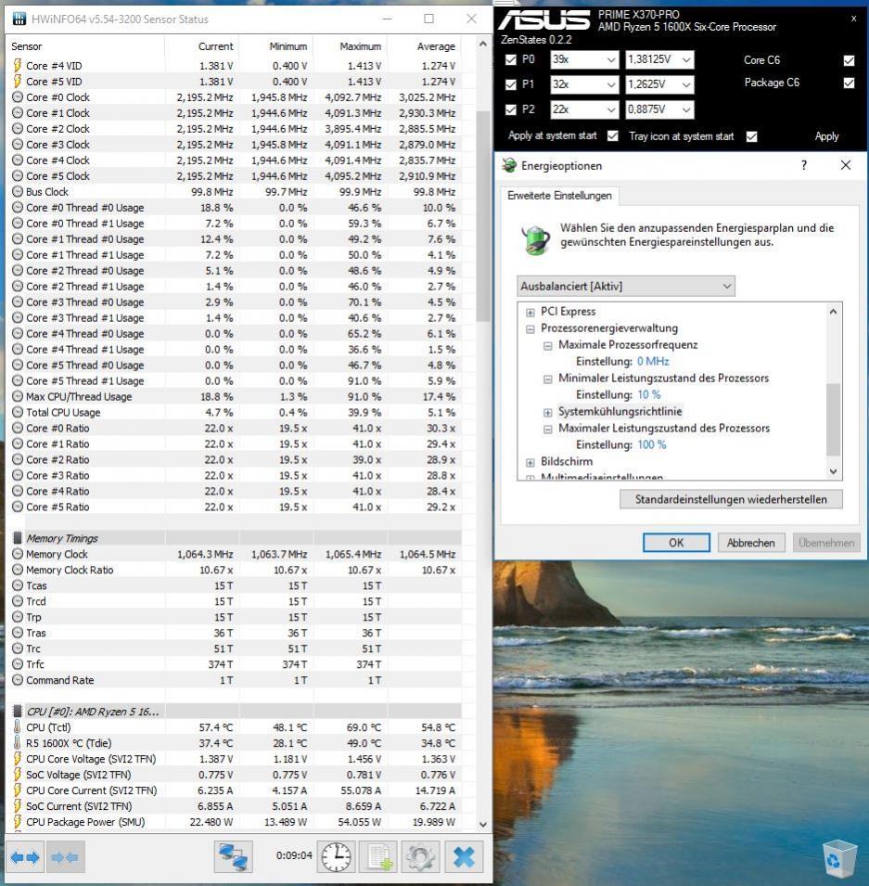869x886 pixels.
Task: Click Standardeinstellungen wiederherstellen button
Action: [731, 499]
